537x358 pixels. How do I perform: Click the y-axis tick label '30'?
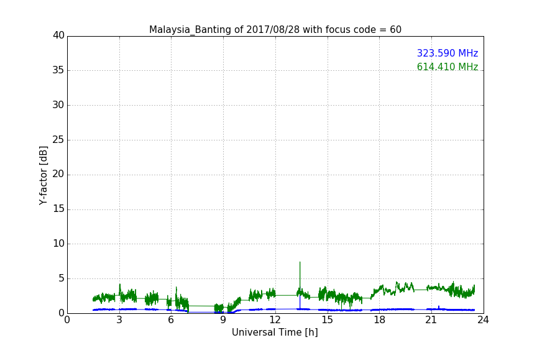tap(58, 105)
